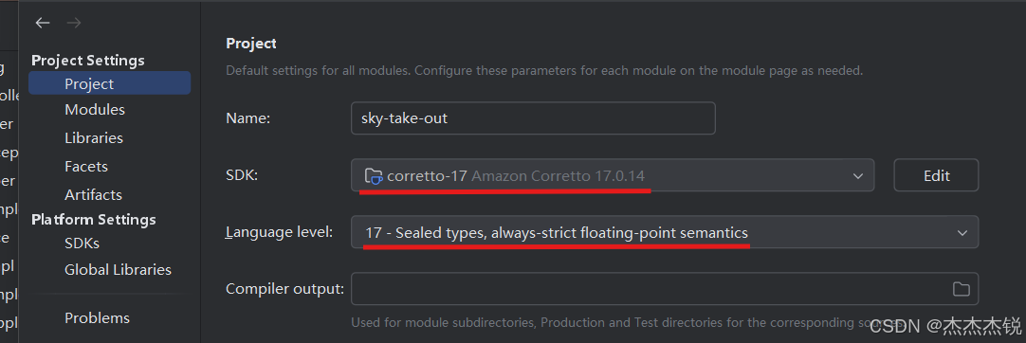Open the Language level combo box
The width and height of the screenshot is (1026, 343).
pyautogui.click(x=665, y=232)
